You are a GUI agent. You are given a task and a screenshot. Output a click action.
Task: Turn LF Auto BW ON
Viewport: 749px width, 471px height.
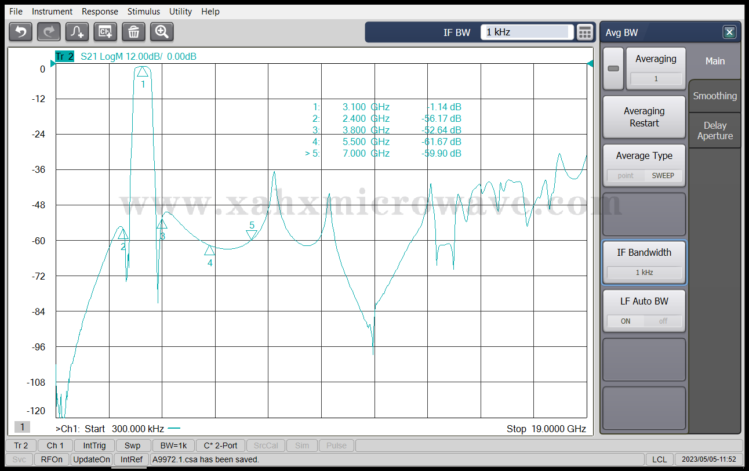pyautogui.click(x=626, y=321)
